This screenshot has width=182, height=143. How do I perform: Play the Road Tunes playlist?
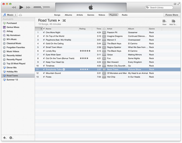point(59,21)
